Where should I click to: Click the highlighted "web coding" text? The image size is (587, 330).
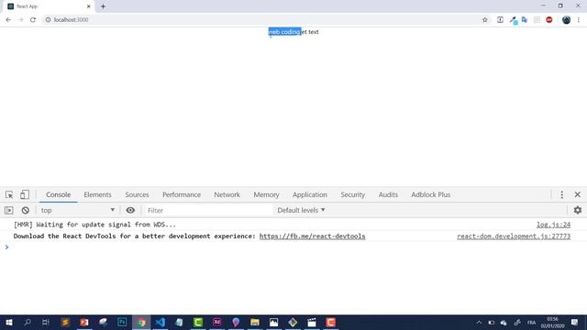point(284,32)
